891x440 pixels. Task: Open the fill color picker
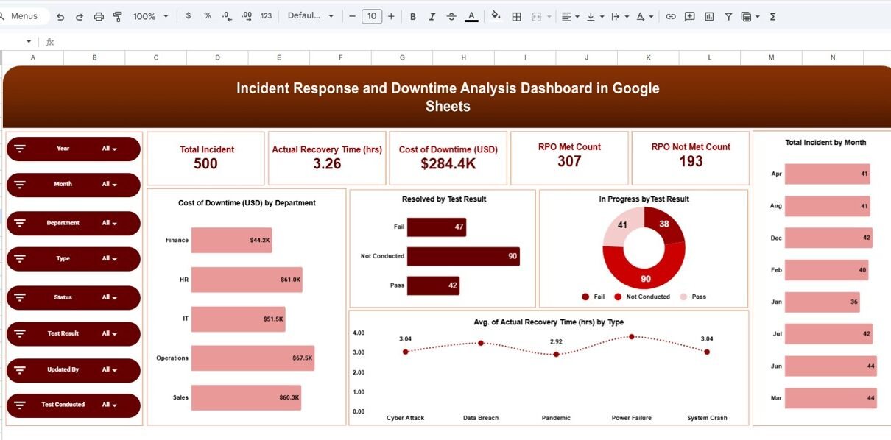point(496,16)
